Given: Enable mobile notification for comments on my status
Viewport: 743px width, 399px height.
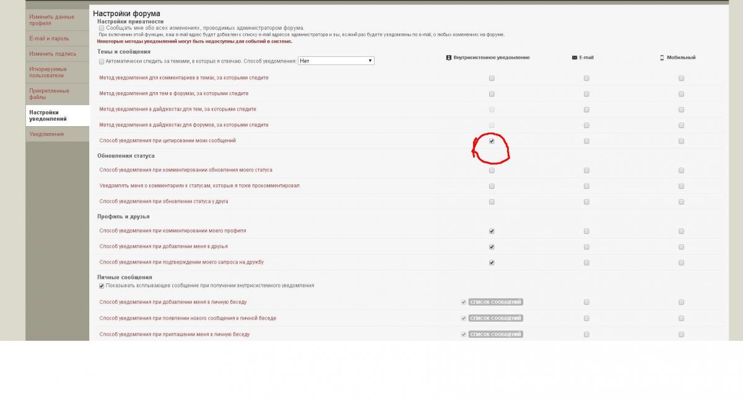Looking at the screenshot, I should 681,170.
